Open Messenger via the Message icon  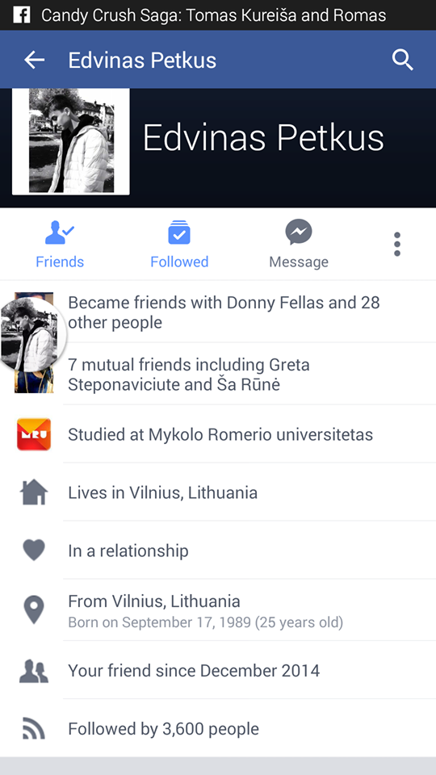[x=298, y=232]
